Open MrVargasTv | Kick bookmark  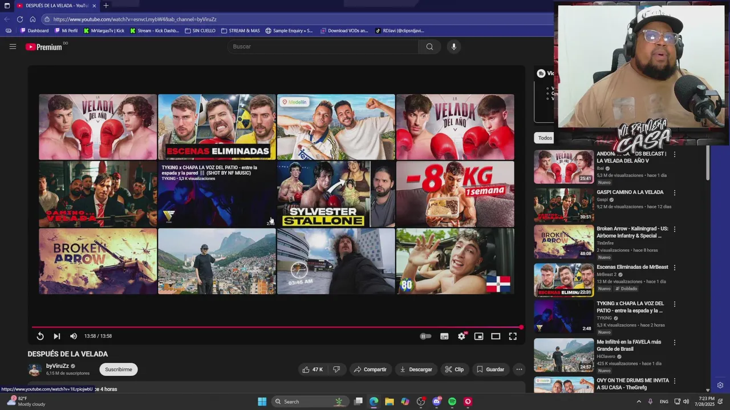click(104, 31)
